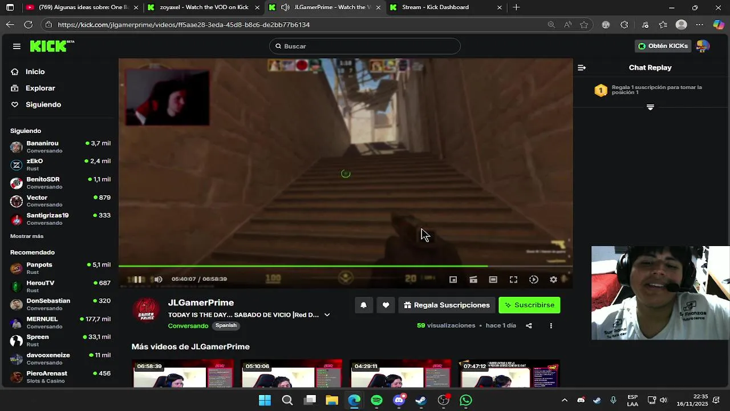Mute the video volume
This screenshot has width=730, height=411.
[158, 279]
